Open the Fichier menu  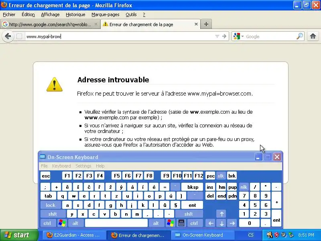(x=9, y=14)
